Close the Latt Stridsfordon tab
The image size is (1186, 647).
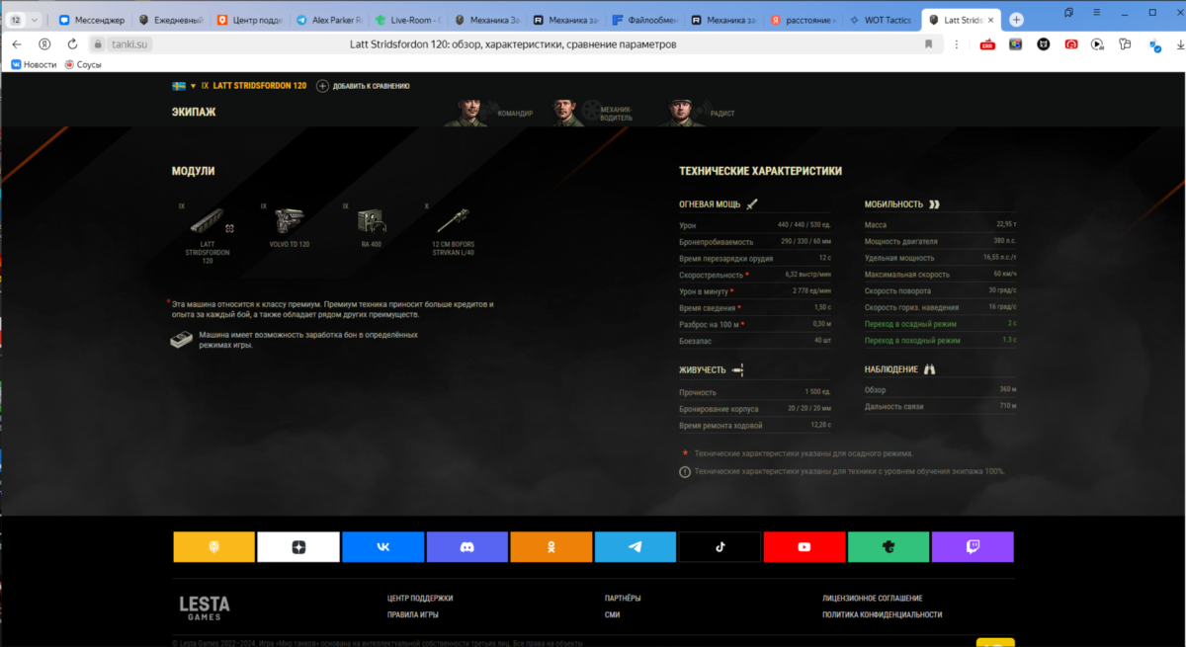click(x=991, y=20)
